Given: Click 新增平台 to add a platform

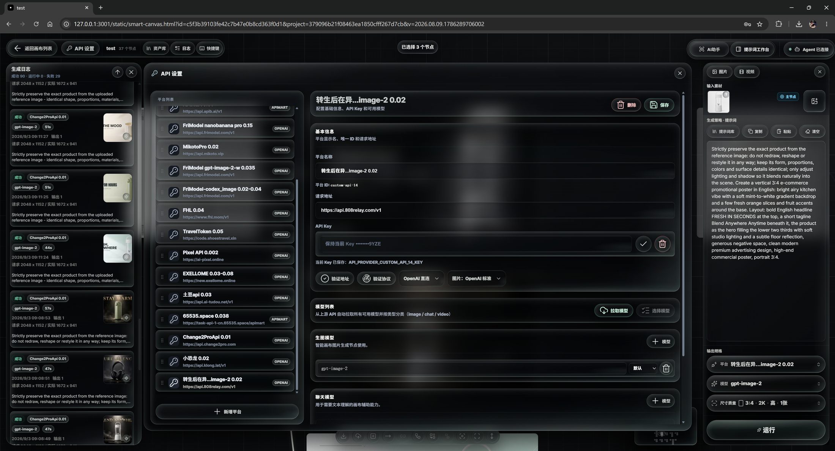Looking at the screenshot, I should pyautogui.click(x=227, y=412).
